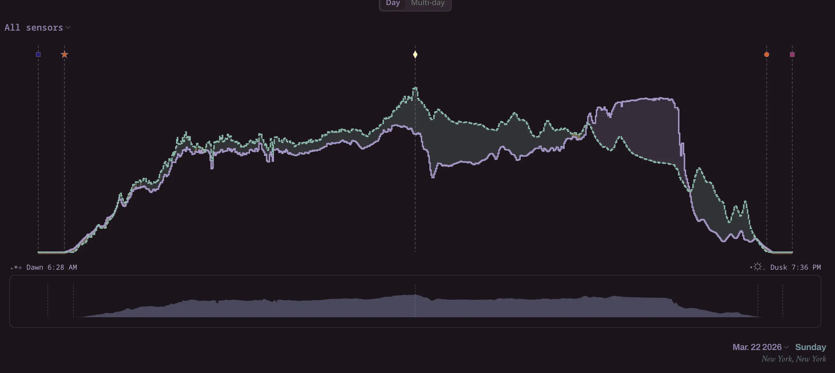Click the orange circle sunset marker

pos(767,55)
